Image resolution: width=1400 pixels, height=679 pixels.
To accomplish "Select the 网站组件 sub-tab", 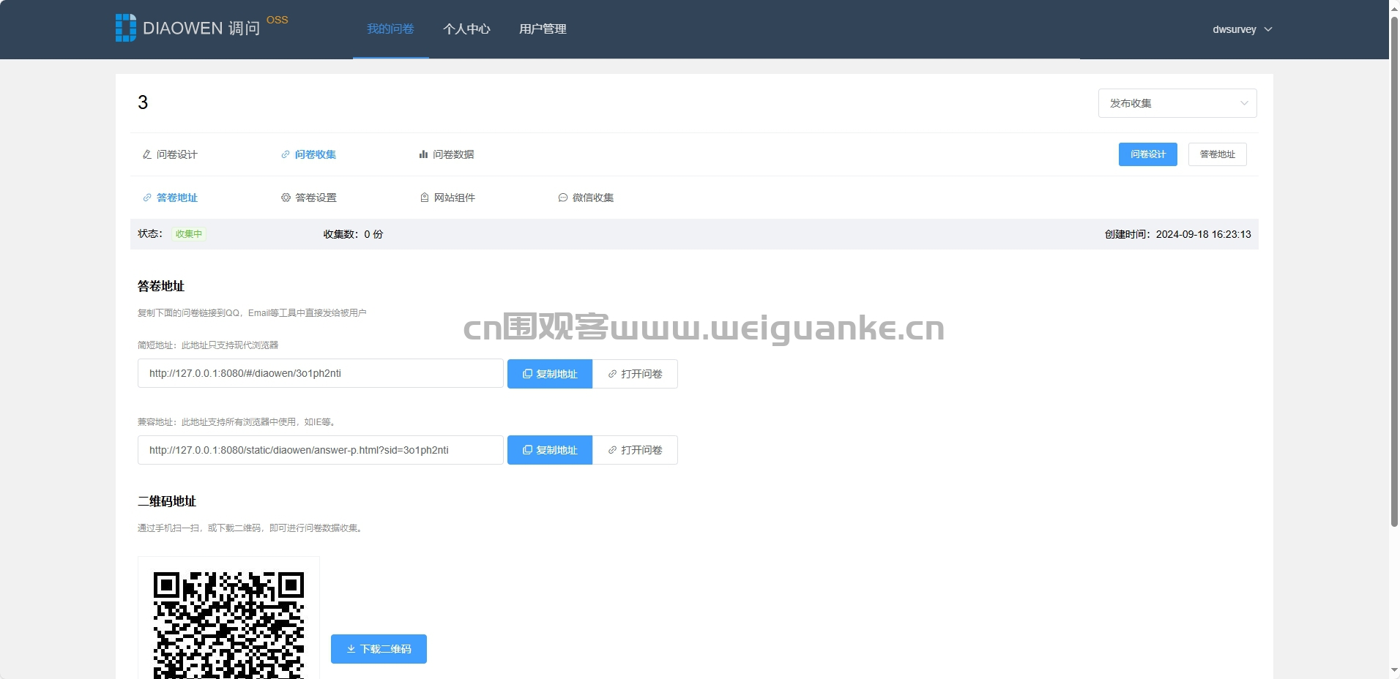I will coord(447,198).
